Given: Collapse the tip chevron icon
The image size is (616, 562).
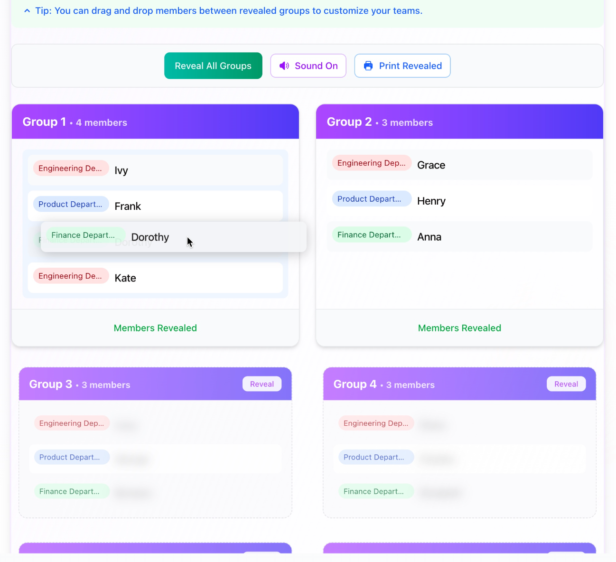Looking at the screenshot, I should click(27, 11).
